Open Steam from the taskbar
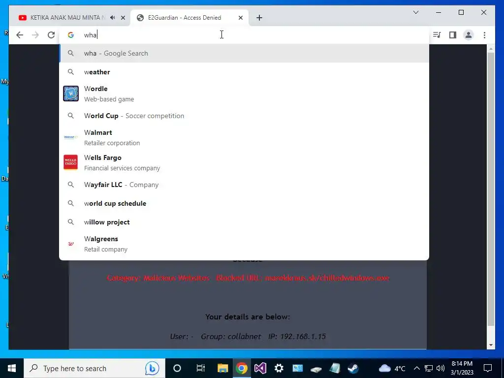The image size is (504, 378). pyautogui.click(x=353, y=368)
